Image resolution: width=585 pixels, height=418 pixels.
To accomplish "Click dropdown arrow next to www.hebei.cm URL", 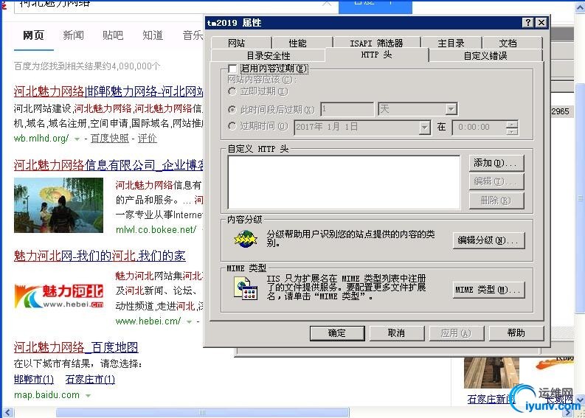I will 189,321.
